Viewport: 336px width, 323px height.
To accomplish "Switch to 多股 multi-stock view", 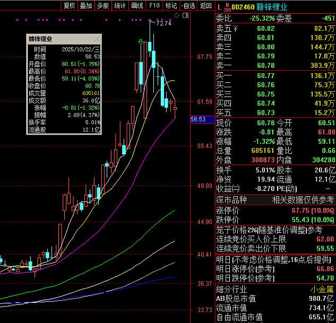I will pyautogui.click(x=103, y=5).
